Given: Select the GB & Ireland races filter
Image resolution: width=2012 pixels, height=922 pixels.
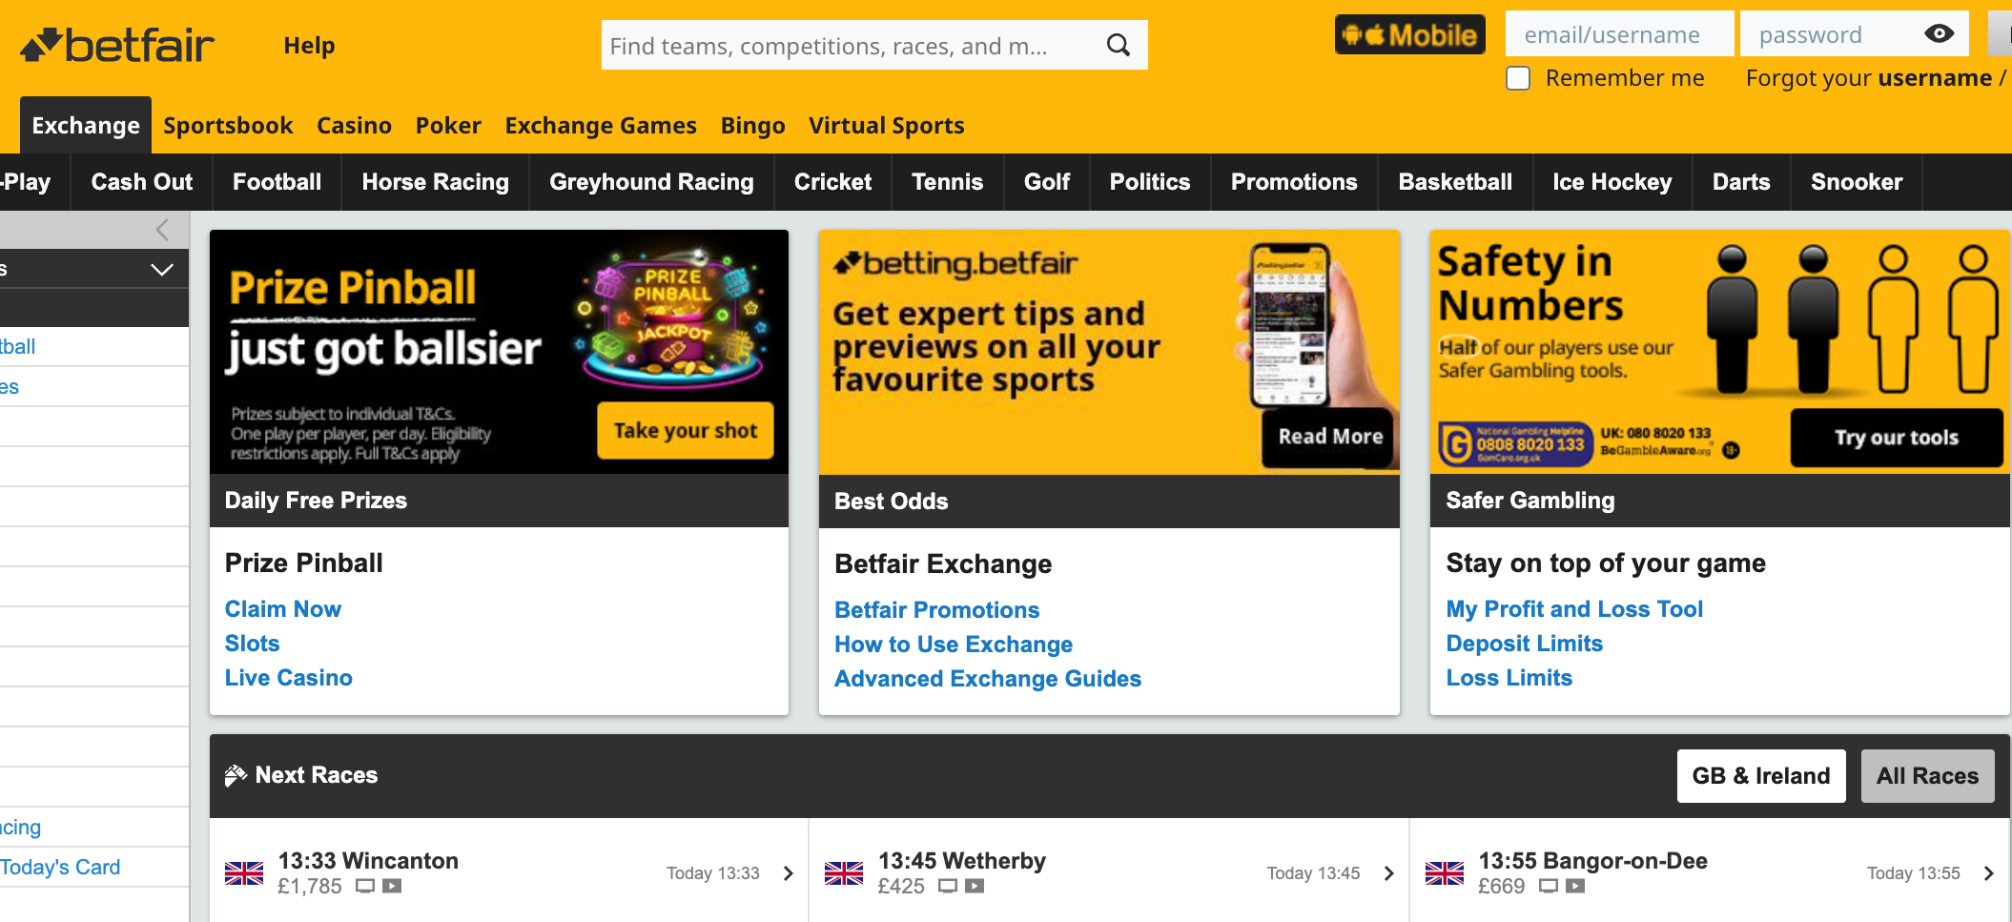Looking at the screenshot, I should tap(1760, 776).
